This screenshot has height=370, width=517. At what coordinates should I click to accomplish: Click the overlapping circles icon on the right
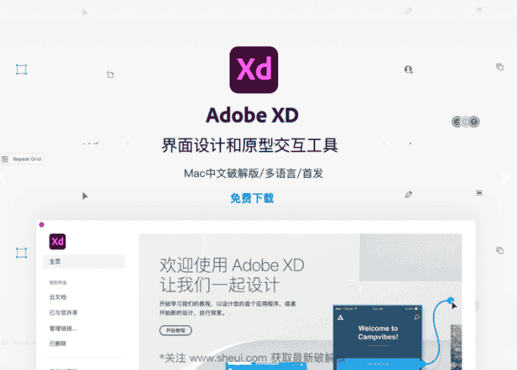click(x=465, y=122)
